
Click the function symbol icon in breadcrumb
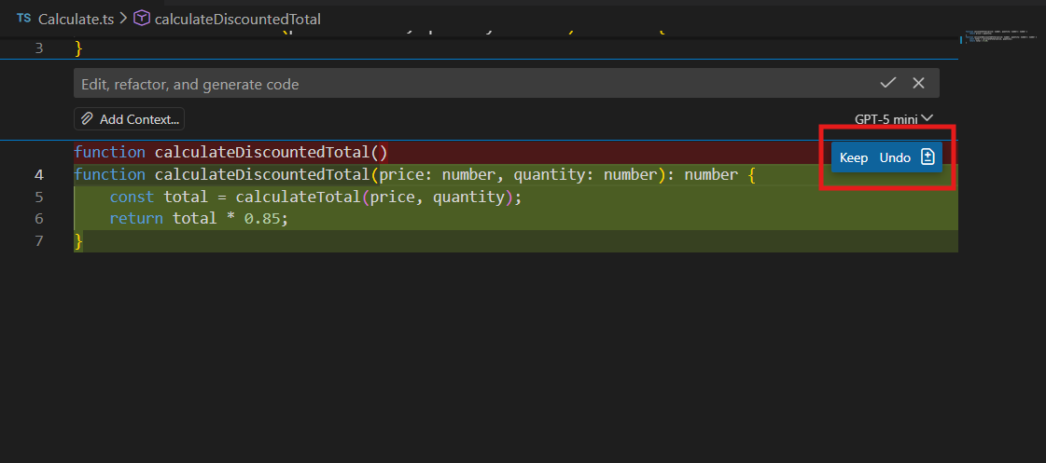point(141,18)
